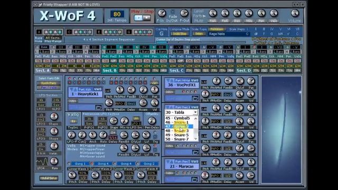Start playback with the Play button

(x=138, y=18)
